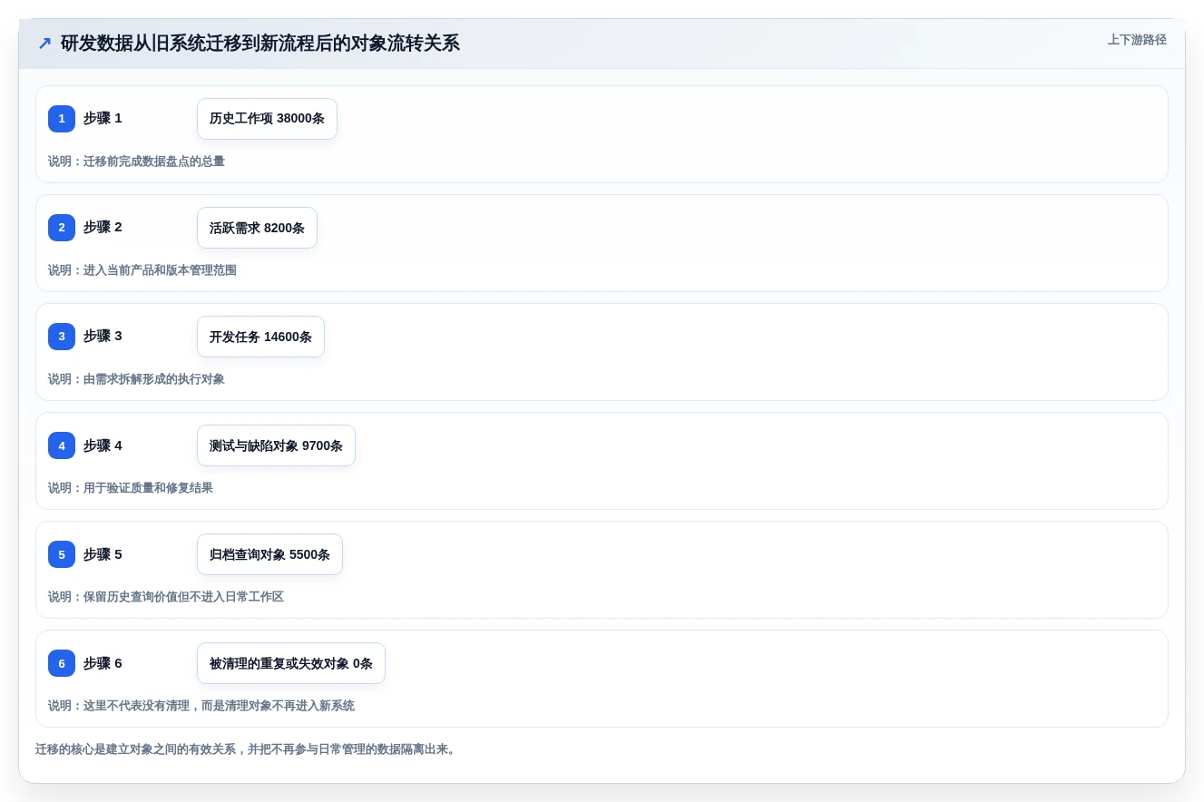The height and width of the screenshot is (802, 1204).
Task: Click the number 1 step badge
Action: pyautogui.click(x=62, y=119)
